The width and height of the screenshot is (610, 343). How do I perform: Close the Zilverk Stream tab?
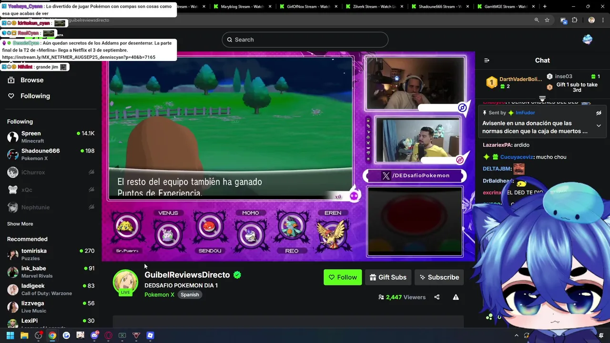click(x=401, y=7)
